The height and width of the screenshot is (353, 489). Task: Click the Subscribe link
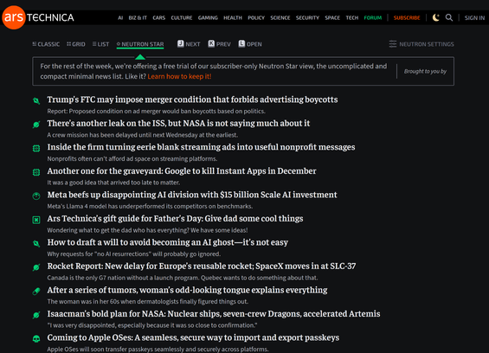click(x=407, y=18)
